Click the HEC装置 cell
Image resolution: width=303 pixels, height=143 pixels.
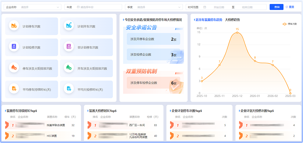(x=52, y=136)
